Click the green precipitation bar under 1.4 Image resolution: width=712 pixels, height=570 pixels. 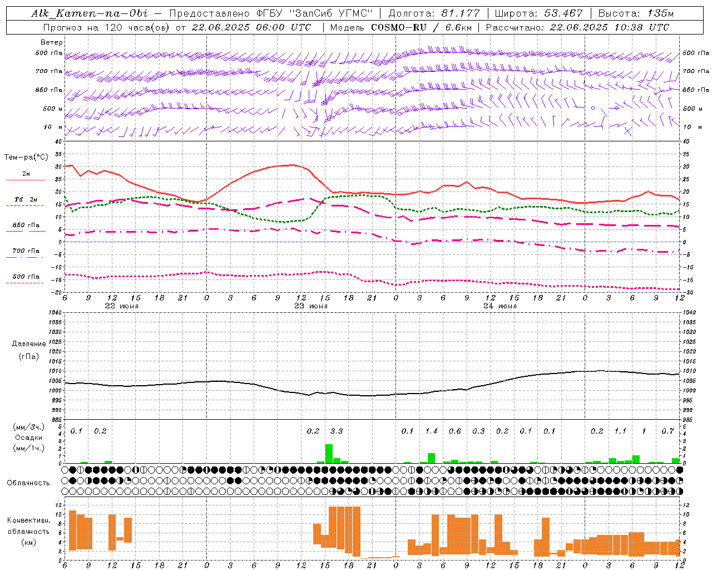pos(431,458)
